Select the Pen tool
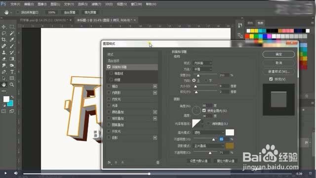The height and width of the screenshot is (178, 316). click(x=3, y=72)
